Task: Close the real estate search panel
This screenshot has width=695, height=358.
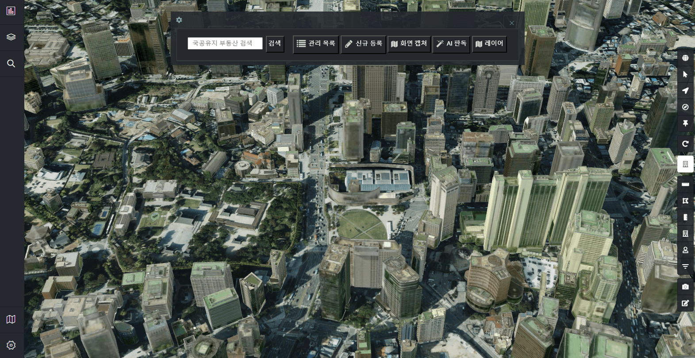Action: pyautogui.click(x=512, y=23)
